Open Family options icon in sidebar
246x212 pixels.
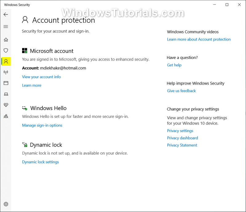point(6,116)
